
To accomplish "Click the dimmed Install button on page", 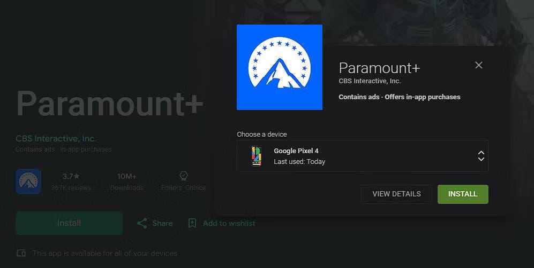I will [x=69, y=223].
